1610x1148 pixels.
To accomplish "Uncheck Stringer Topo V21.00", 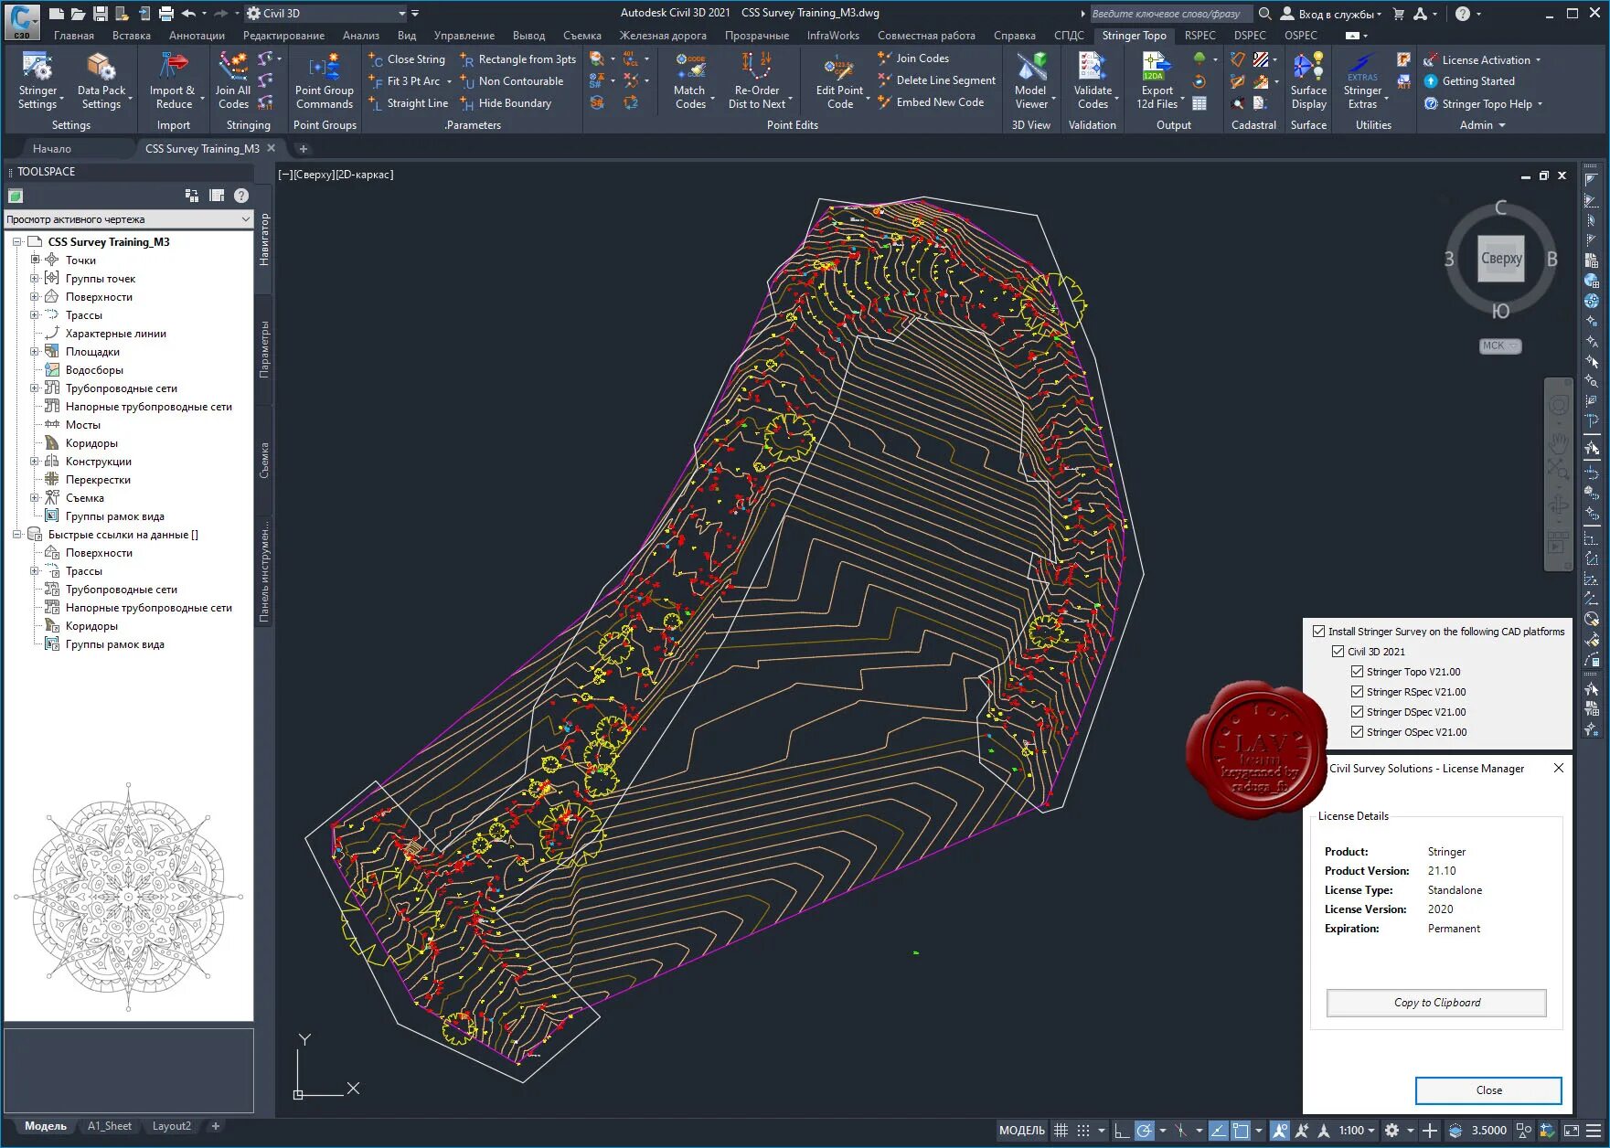I will (1358, 672).
